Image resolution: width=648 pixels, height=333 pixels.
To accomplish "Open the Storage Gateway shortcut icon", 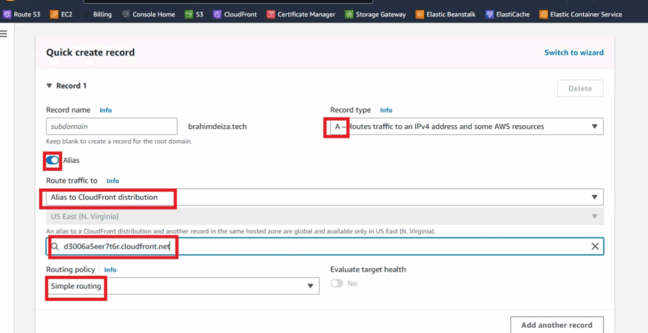I will tap(349, 15).
